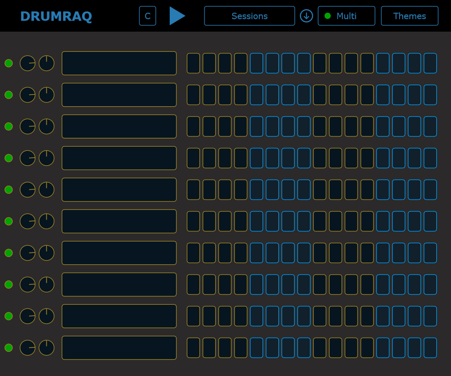This screenshot has height=376, width=451.
Task: Activate step 10 in row 5
Action: (x=335, y=190)
